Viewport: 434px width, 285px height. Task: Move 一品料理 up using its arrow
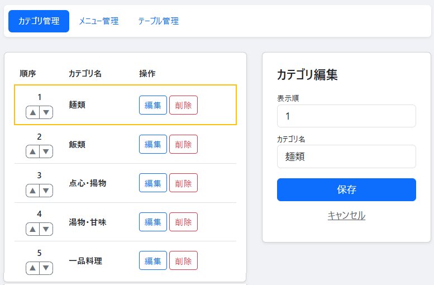[33, 268]
